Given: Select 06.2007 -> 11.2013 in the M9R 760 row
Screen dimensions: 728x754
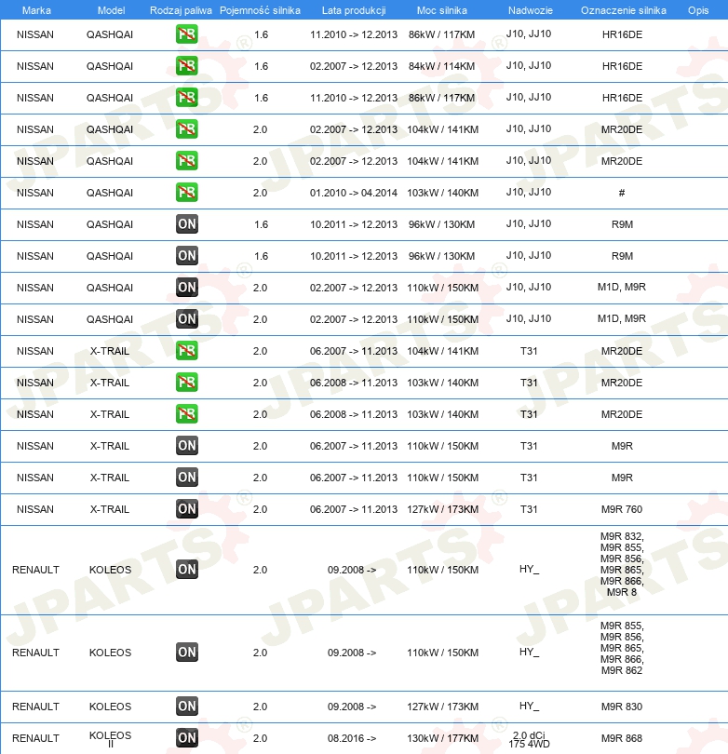Looking at the screenshot, I should pos(354,509).
